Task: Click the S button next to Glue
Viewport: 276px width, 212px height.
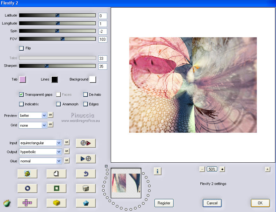Action: pyautogui.click(x=67, y=160)
